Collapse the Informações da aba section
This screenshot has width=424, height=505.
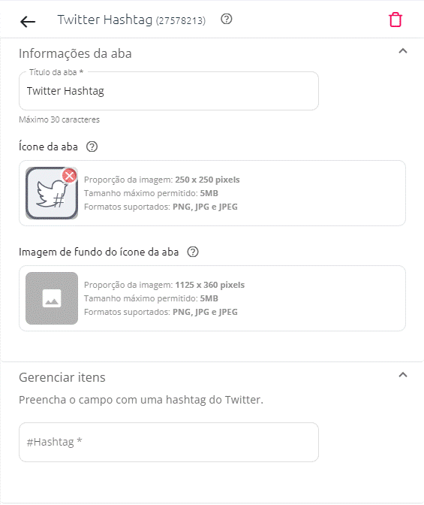(x=403, y=51)
